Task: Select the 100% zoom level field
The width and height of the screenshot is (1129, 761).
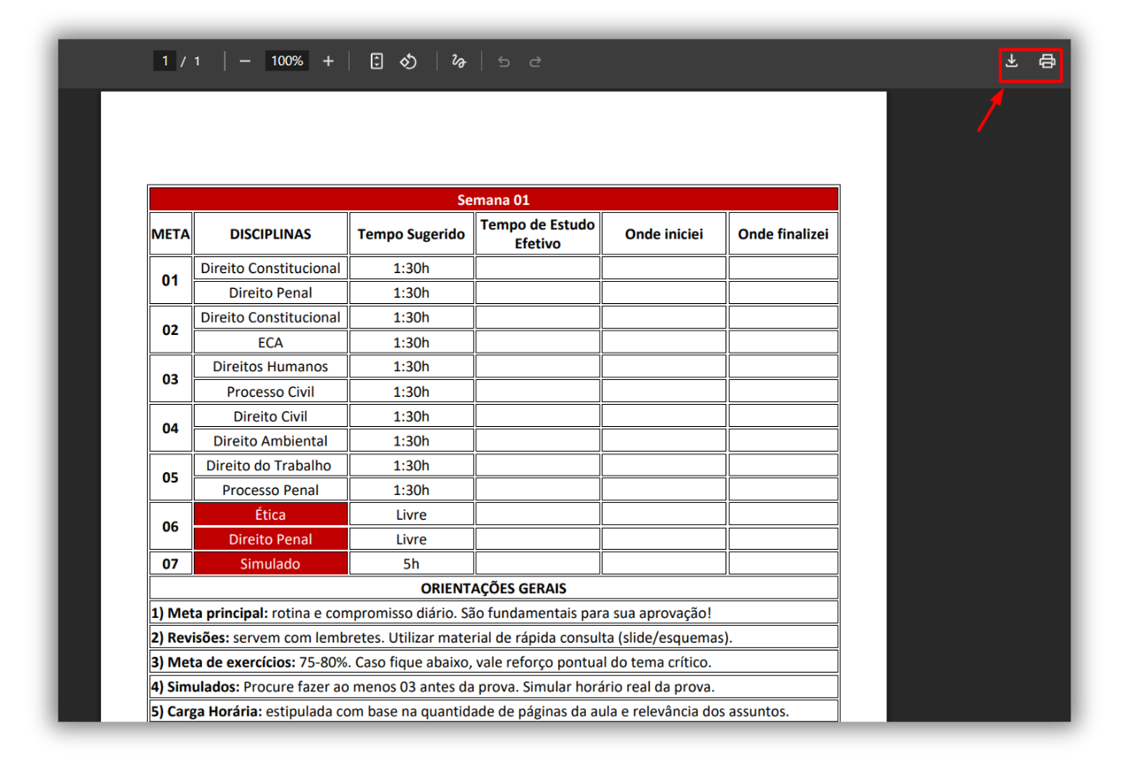Action: 287,61
